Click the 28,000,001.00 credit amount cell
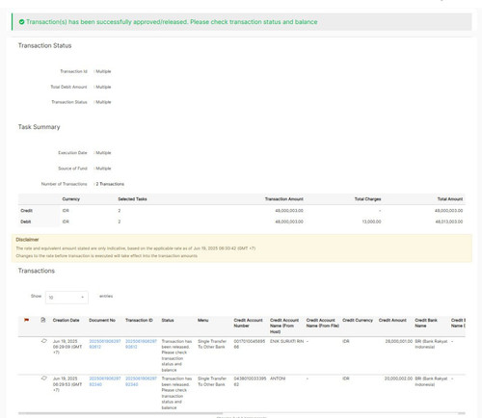Viewport: 482px width, 418px height. [399, 341]
